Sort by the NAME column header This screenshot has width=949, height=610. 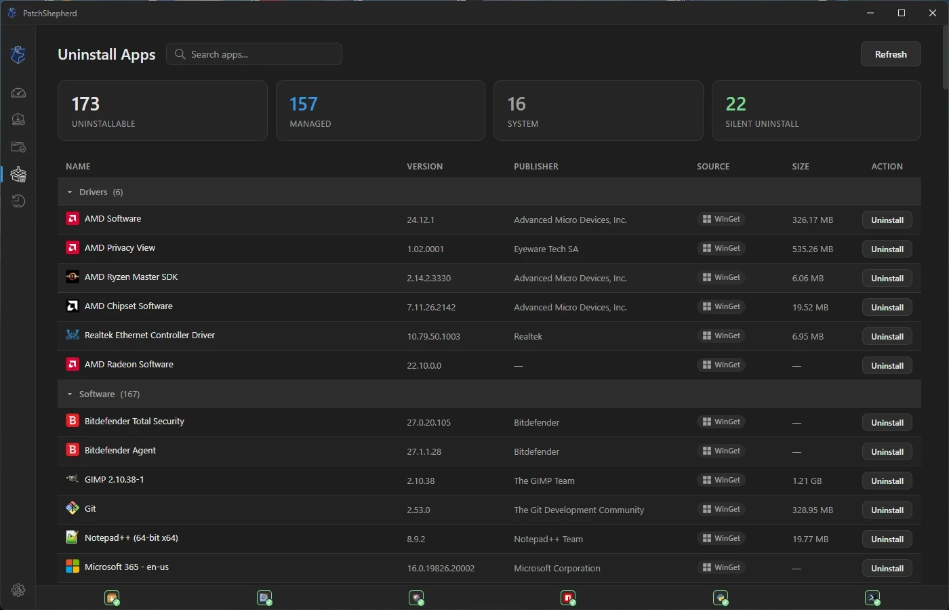click(78, 167)
